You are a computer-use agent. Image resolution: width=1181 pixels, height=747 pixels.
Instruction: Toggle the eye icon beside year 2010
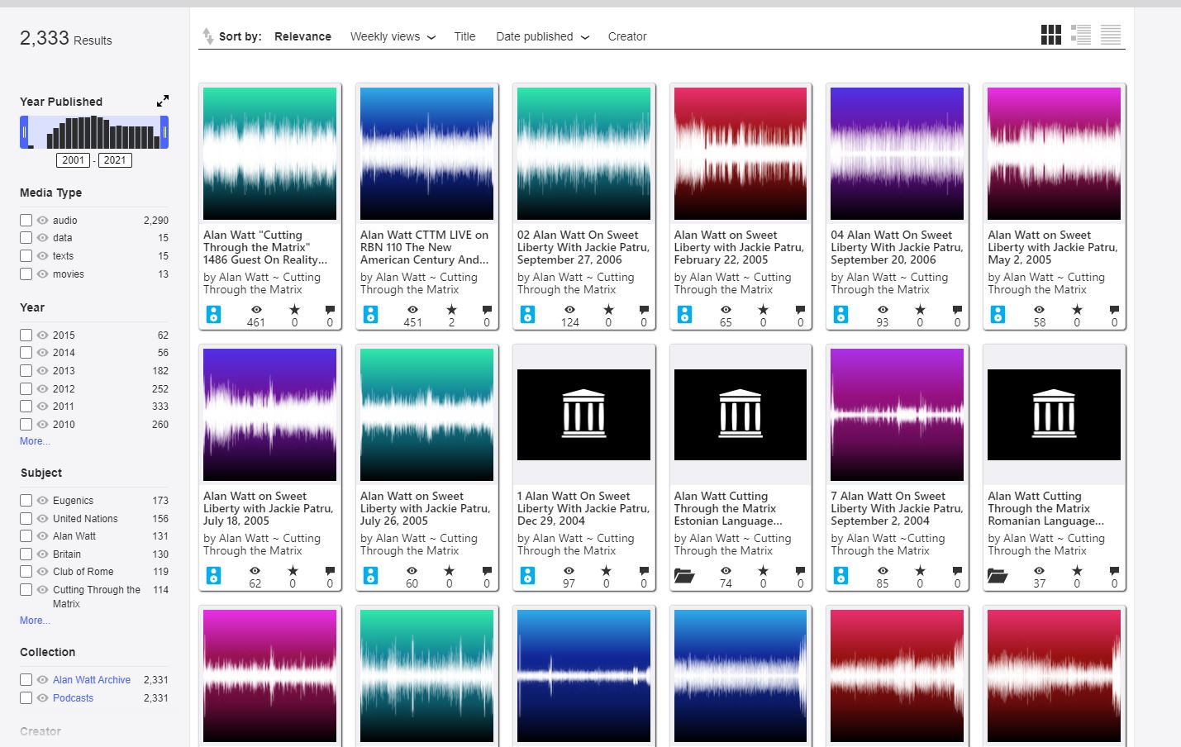42,425
